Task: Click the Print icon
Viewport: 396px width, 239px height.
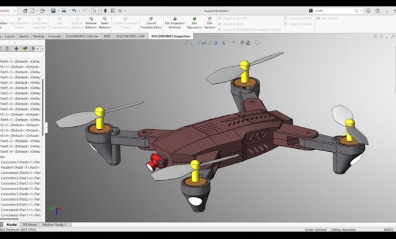Action: tap(63, 11)
